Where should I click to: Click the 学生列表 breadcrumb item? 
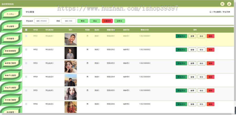[x=226, y=12]
